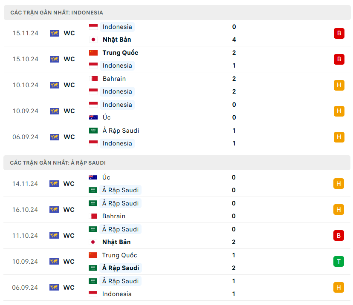Click the green T result badge
The height and width of the screenshot is (305, 353).
[x=339, y=262]
